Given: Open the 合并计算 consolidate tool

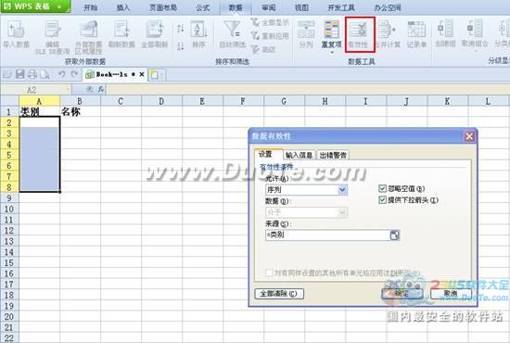Looking at the screenshot, I should [388, 34].
